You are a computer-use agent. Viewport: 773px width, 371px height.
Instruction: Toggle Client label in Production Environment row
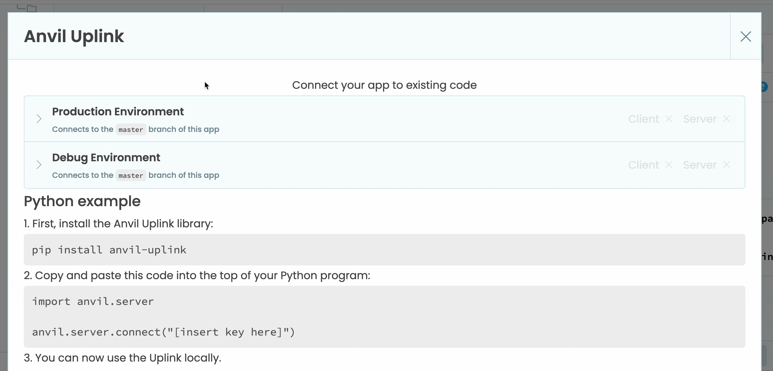(643, 119)
